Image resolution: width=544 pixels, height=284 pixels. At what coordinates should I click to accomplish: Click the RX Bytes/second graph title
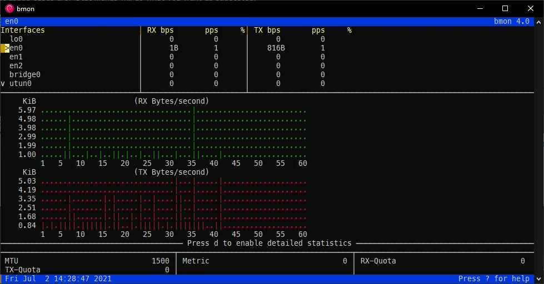point(172,101)
